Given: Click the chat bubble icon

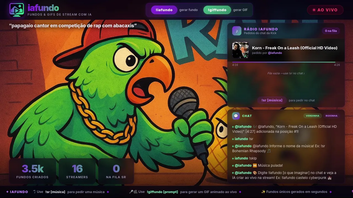Looking at the screenshot, I should tap(236, 116).
